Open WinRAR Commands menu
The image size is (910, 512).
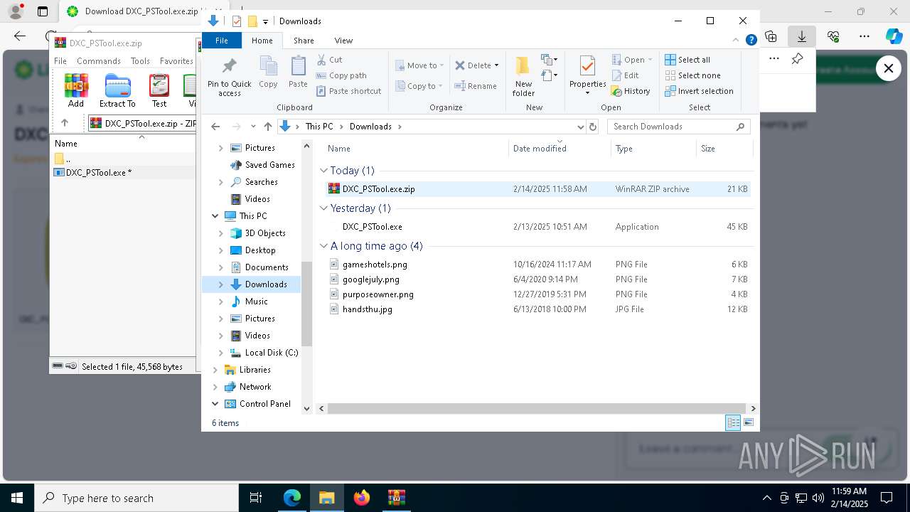tap(99, 61)
